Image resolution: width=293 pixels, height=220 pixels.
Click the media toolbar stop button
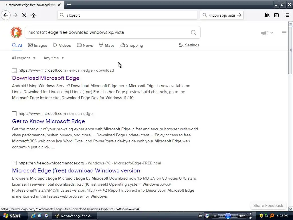pyautogui.click(x=215, y=216)
